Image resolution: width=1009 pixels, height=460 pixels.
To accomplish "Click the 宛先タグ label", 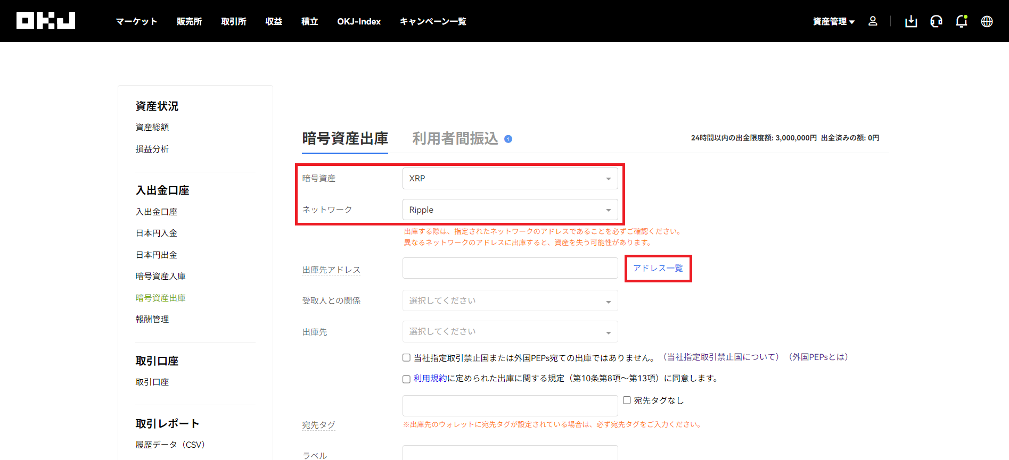I will point(318,425).
